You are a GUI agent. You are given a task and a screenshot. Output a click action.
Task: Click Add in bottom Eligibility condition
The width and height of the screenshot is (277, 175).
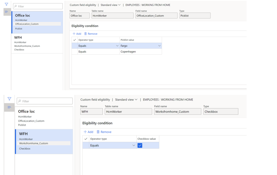pyautogui.click(x=88, y=132)
